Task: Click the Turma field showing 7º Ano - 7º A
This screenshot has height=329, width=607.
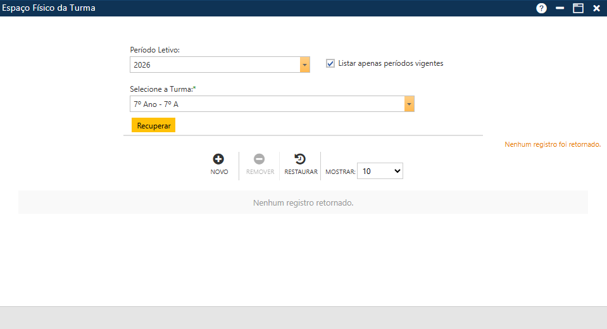Action: coord(266,104)
